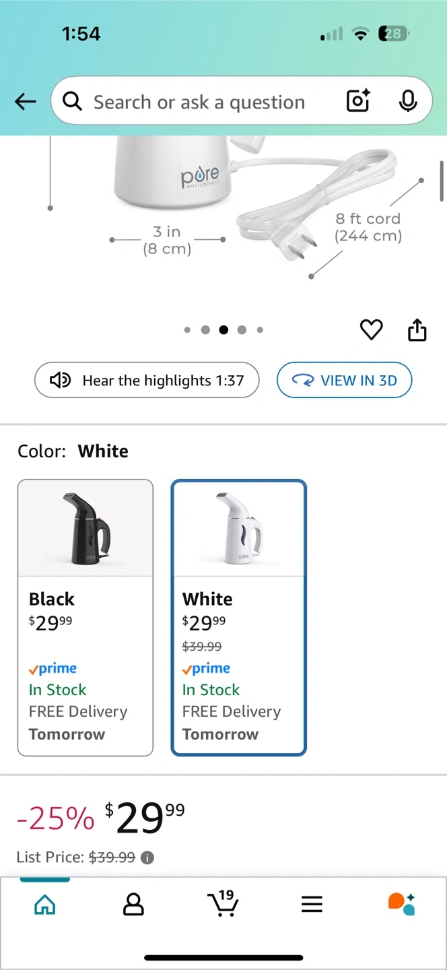Open camera lens search icon
The height and width of the screenshot is (970, 447).
tap(358, 102)
